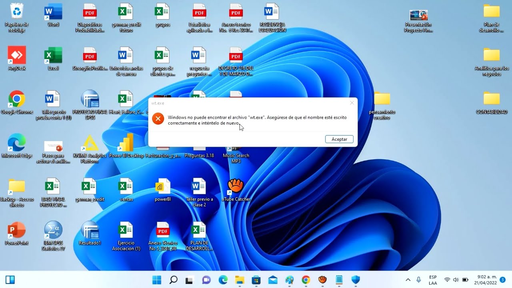Close the wt.exe error dialog
Image resolution: width=512 pixels, height=288 pixels.
[x=352, y=103]
